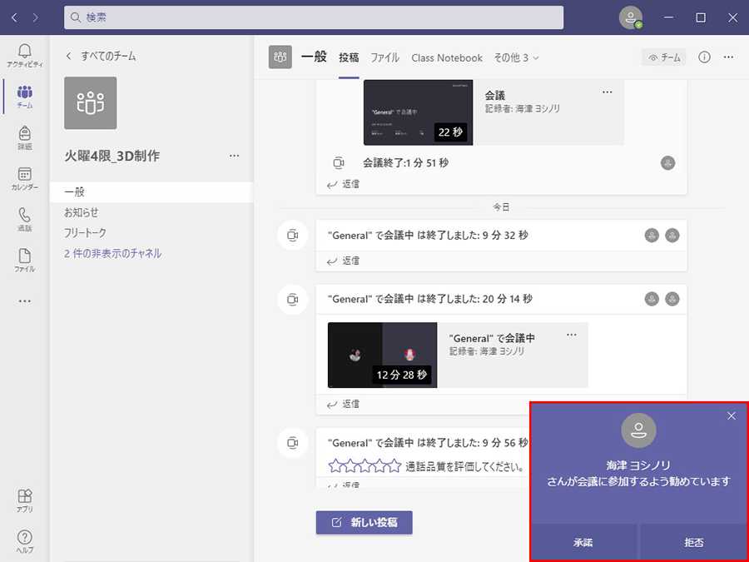Image resolution: width=749 pixels, height=562 pixels.
Task: Open Apps (アプリ) store icon
Action: (24, 500)
